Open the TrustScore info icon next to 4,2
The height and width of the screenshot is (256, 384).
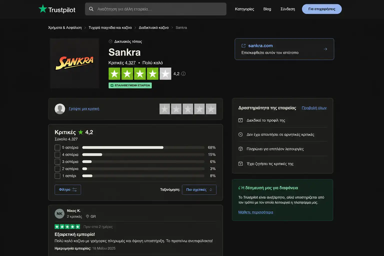click(x=183, y=74)
